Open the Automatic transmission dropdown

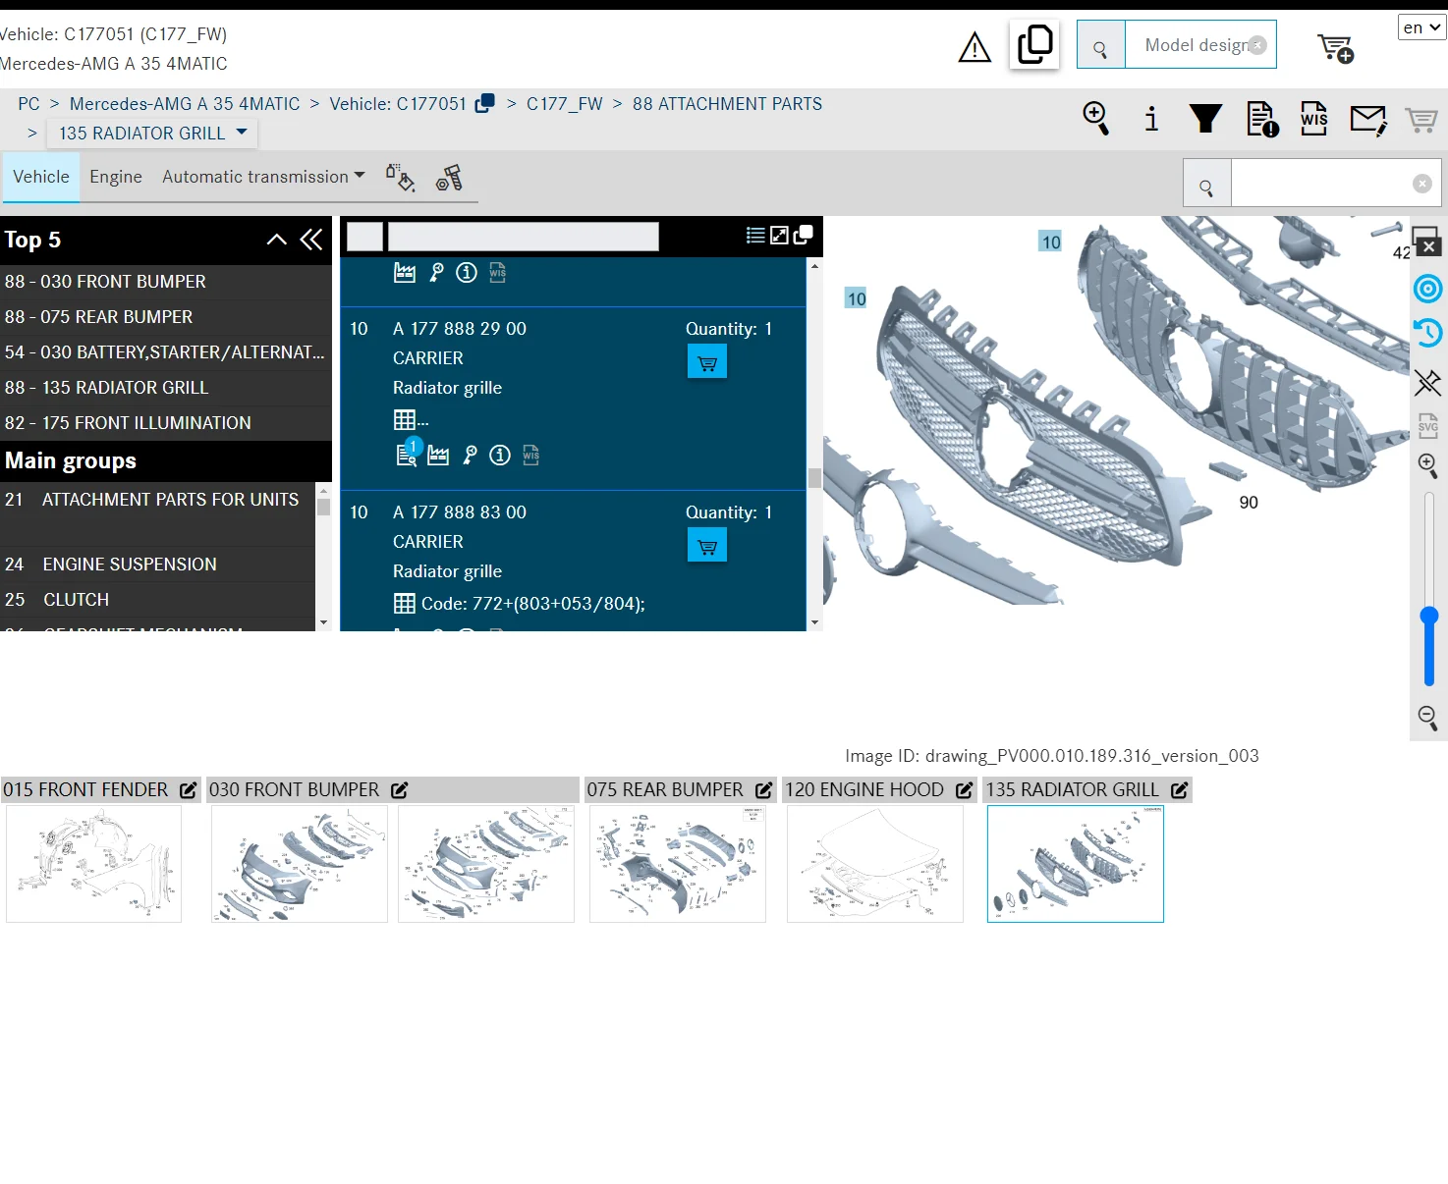[263, 177]
